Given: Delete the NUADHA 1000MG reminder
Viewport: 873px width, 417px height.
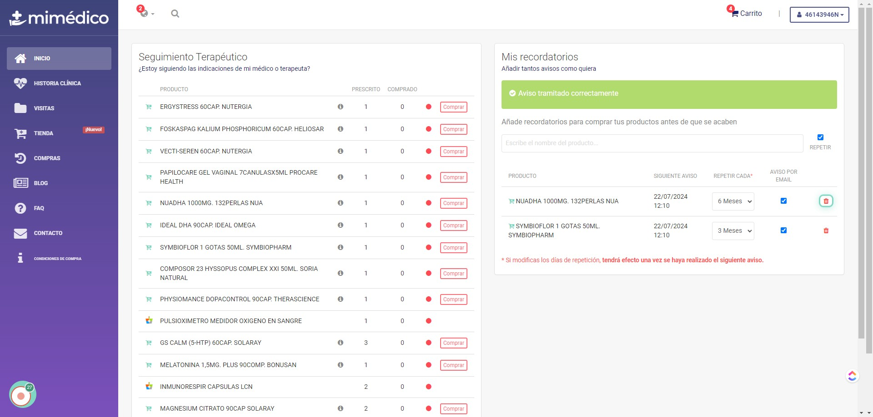Looking at the screenshot, I should tap(826, 201).
